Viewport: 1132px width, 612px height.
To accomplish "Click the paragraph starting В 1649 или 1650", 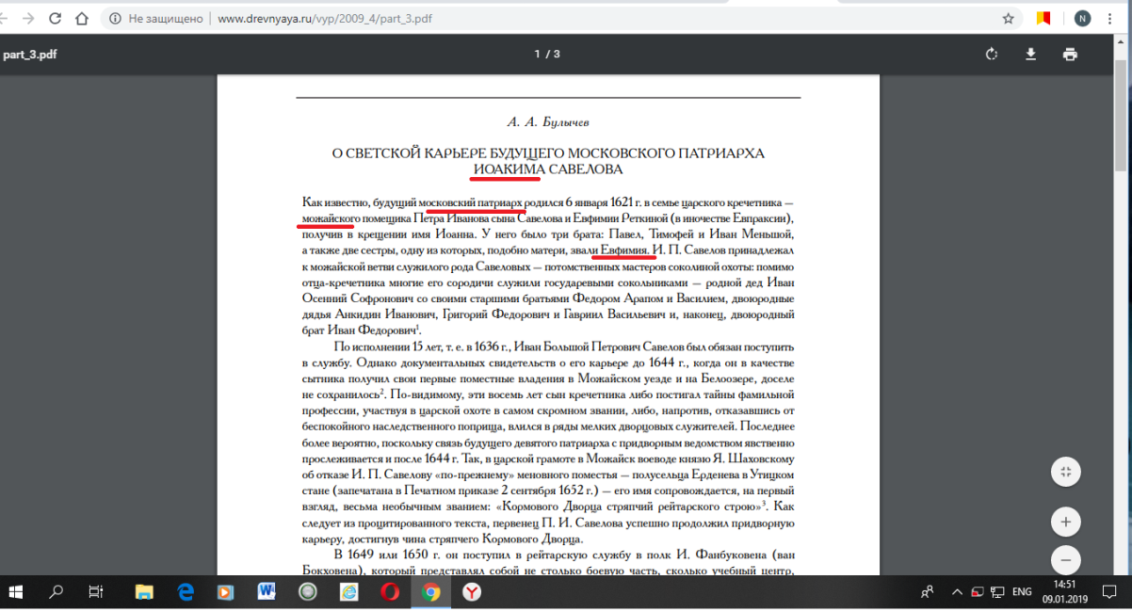I will (549, 563).
